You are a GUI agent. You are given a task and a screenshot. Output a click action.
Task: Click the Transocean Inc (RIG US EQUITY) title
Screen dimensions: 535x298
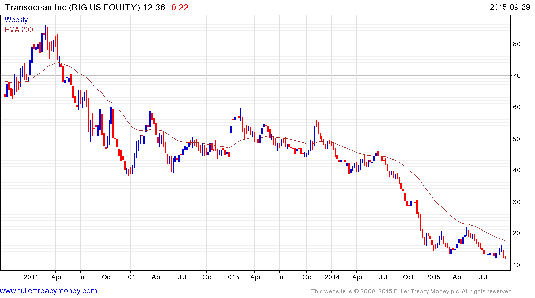click(x=73, y=7)
